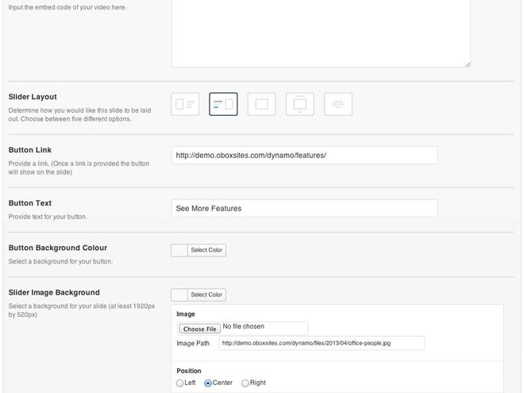Select the Left position radio button

pyautogui.click(x=179, y=383)
